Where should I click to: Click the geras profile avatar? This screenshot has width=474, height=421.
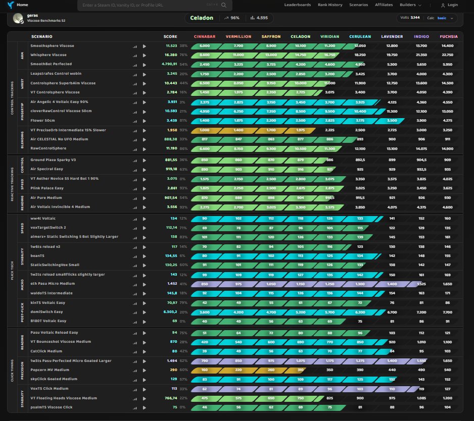[x=18, y=18]
